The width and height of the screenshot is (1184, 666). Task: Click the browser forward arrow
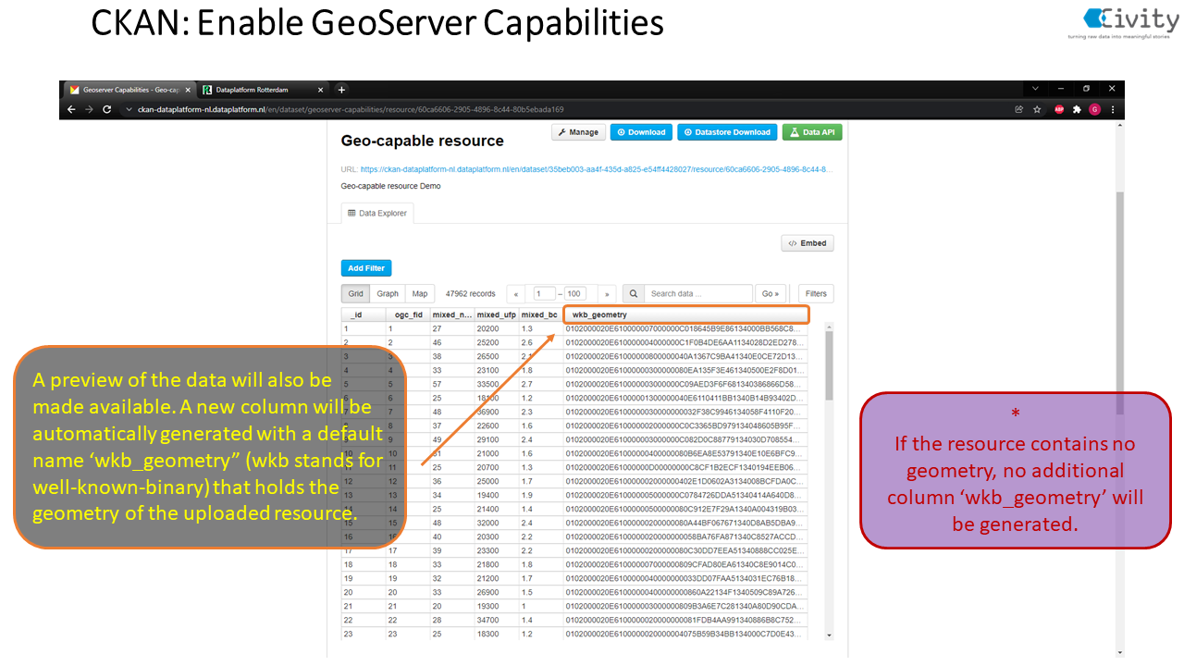pyautogui.click(x=89, y=109)
